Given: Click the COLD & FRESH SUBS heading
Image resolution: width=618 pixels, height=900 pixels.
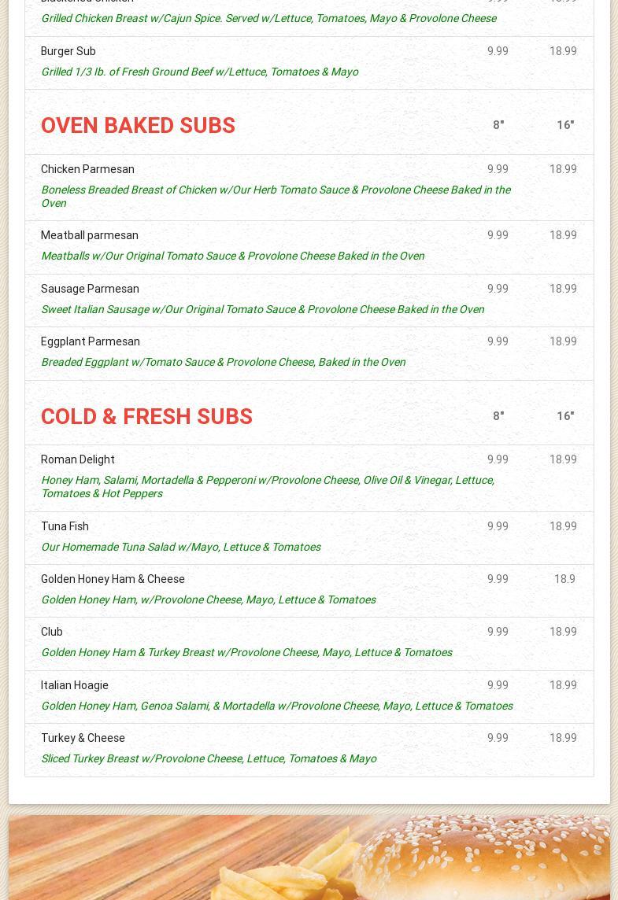Looking at the screenshot, I should click(146, 417).
